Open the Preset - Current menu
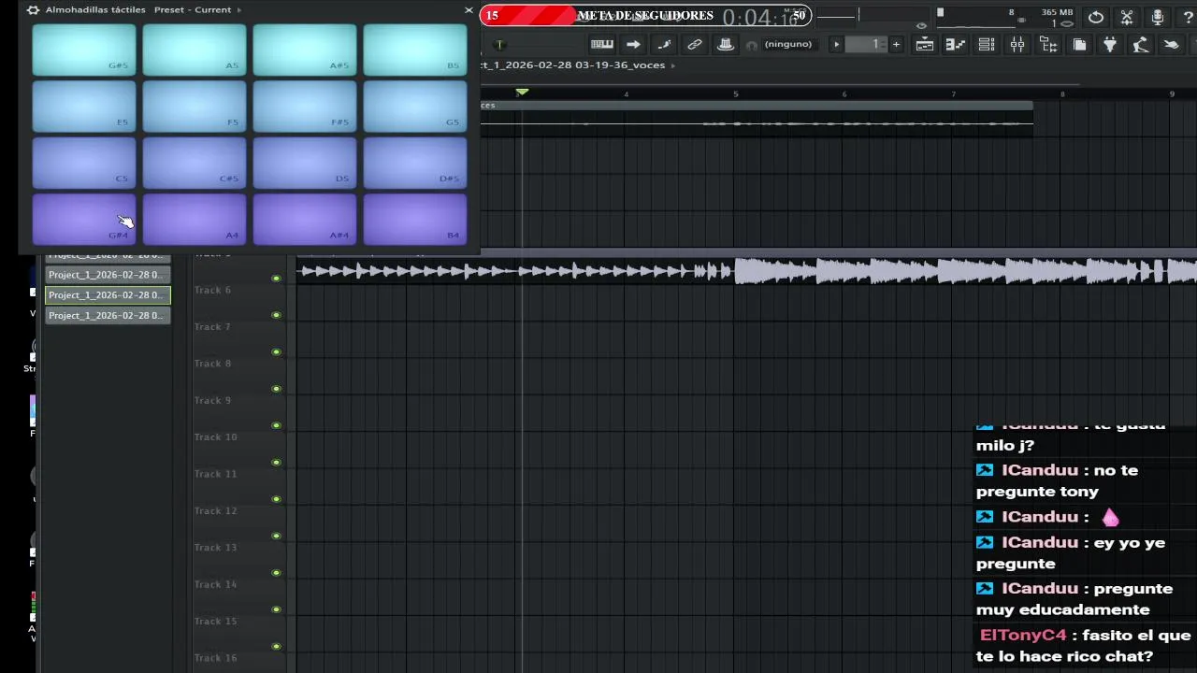 (x=197, y=10)
